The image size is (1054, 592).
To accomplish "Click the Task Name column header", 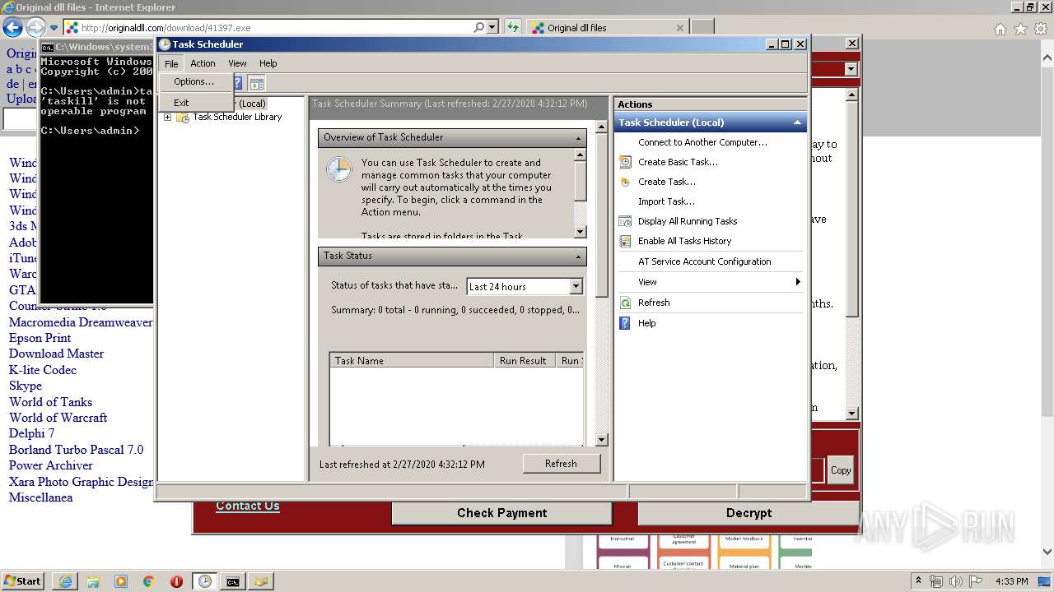I will pos(412,360).
